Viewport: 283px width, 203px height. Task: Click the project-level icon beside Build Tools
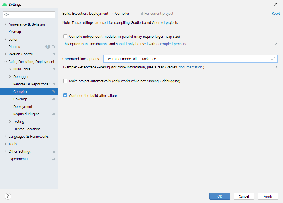(x=53, y=69)
